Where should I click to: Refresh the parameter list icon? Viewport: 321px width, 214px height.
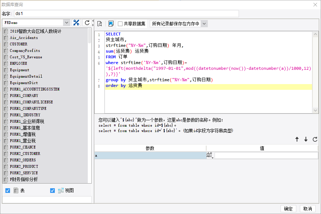(315, 139)
